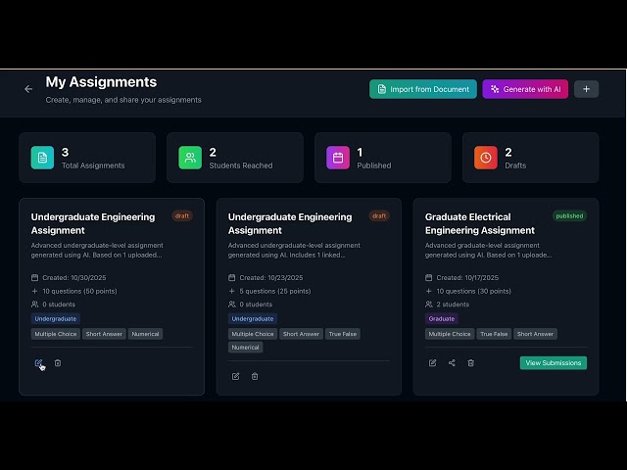The height and width of the screenshot is (470, 627).
Task: Share the Graduate Electrical Engineering assignment
Action: click(452, 363)
